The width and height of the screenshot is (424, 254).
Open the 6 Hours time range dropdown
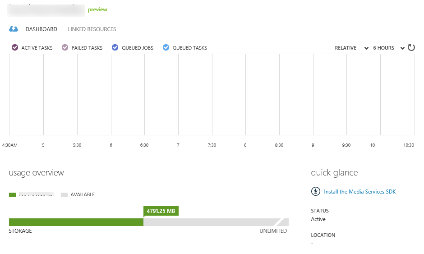coord(388,48)
